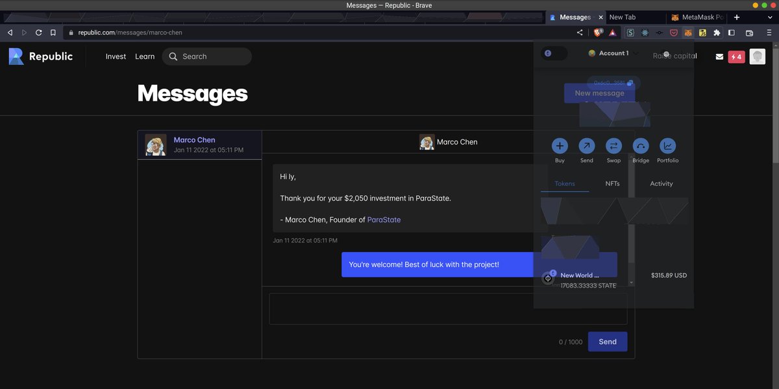Toggle the browser sidebar panel icon
Viewport: 779px width, 389px height.
tap(732, 32)
